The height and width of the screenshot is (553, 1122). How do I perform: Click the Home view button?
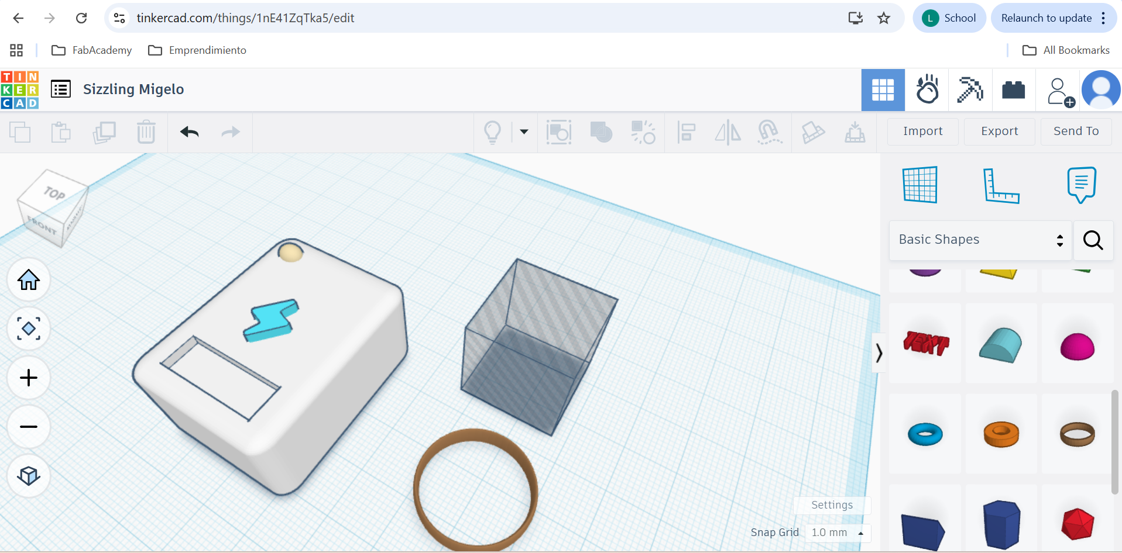(x=29, y=280)
